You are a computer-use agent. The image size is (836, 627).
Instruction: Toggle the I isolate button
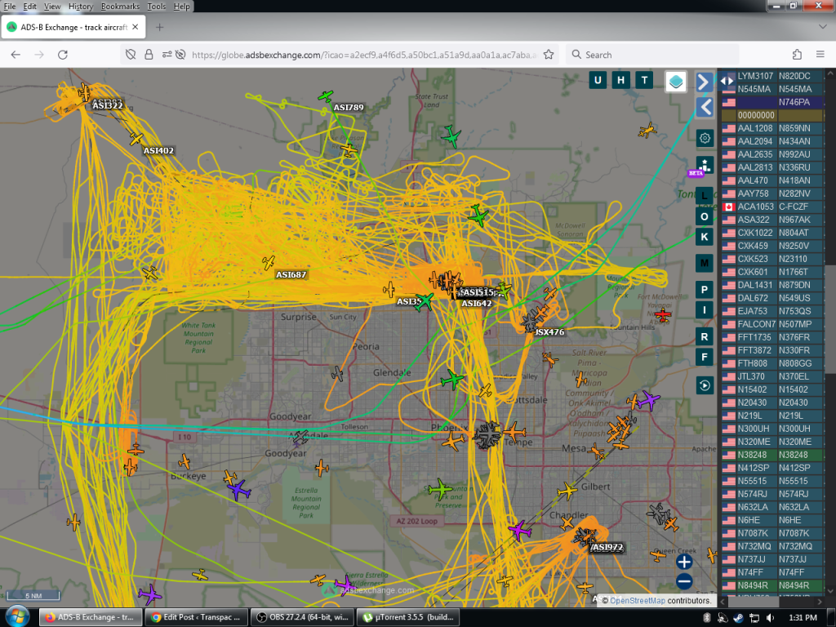(705, 309)
